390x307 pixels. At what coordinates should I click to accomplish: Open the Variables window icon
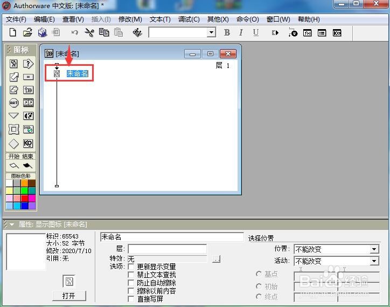[x=322, y=33]
